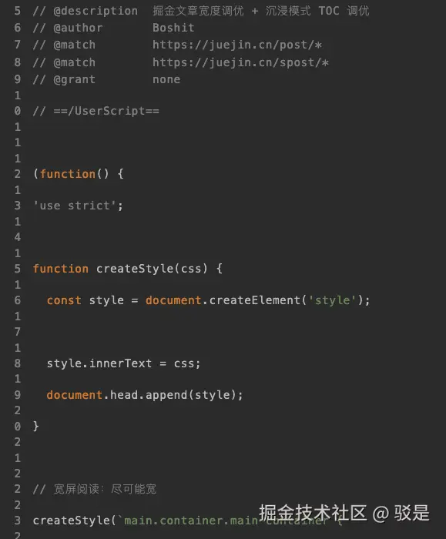
Task: Open the juejin.cn/post match URL
Action: pyautogui.click(x=237, y=45)
